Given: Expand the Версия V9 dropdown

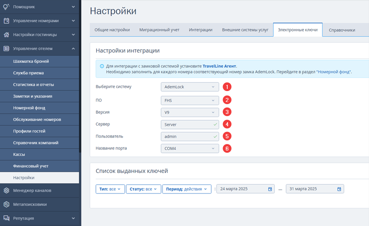Looking at the screenshot, I should [x=190, y=112].
